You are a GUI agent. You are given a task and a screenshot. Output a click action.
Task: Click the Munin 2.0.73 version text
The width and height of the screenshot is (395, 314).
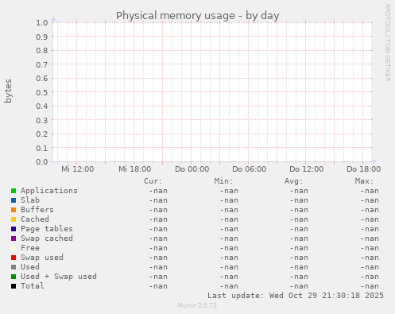(x=197, y=305)
